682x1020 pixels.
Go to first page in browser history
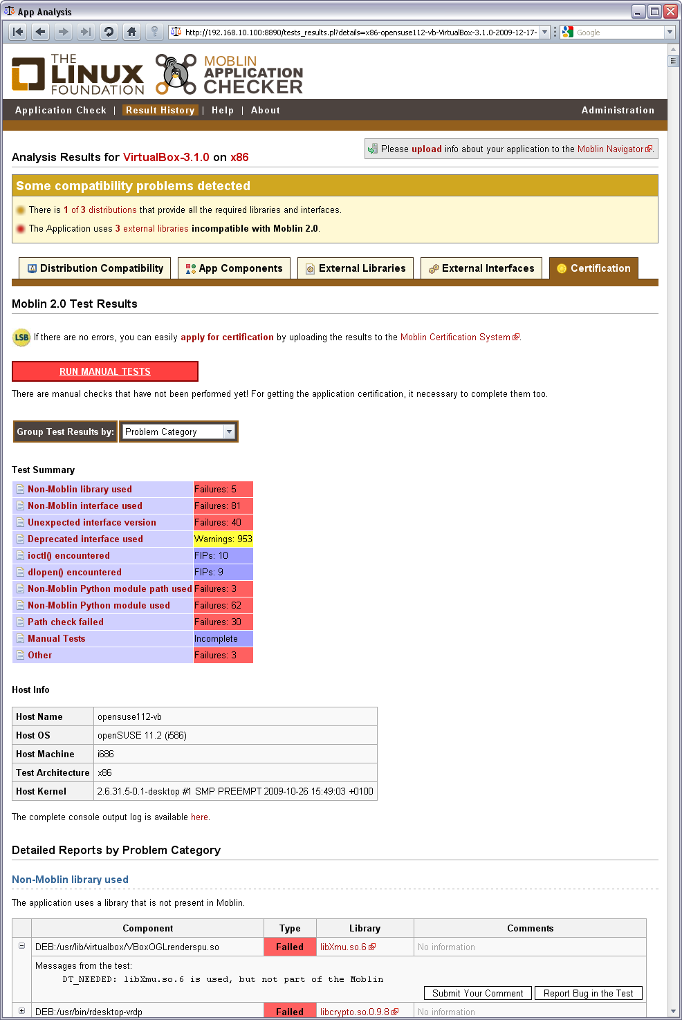(18, 32)
